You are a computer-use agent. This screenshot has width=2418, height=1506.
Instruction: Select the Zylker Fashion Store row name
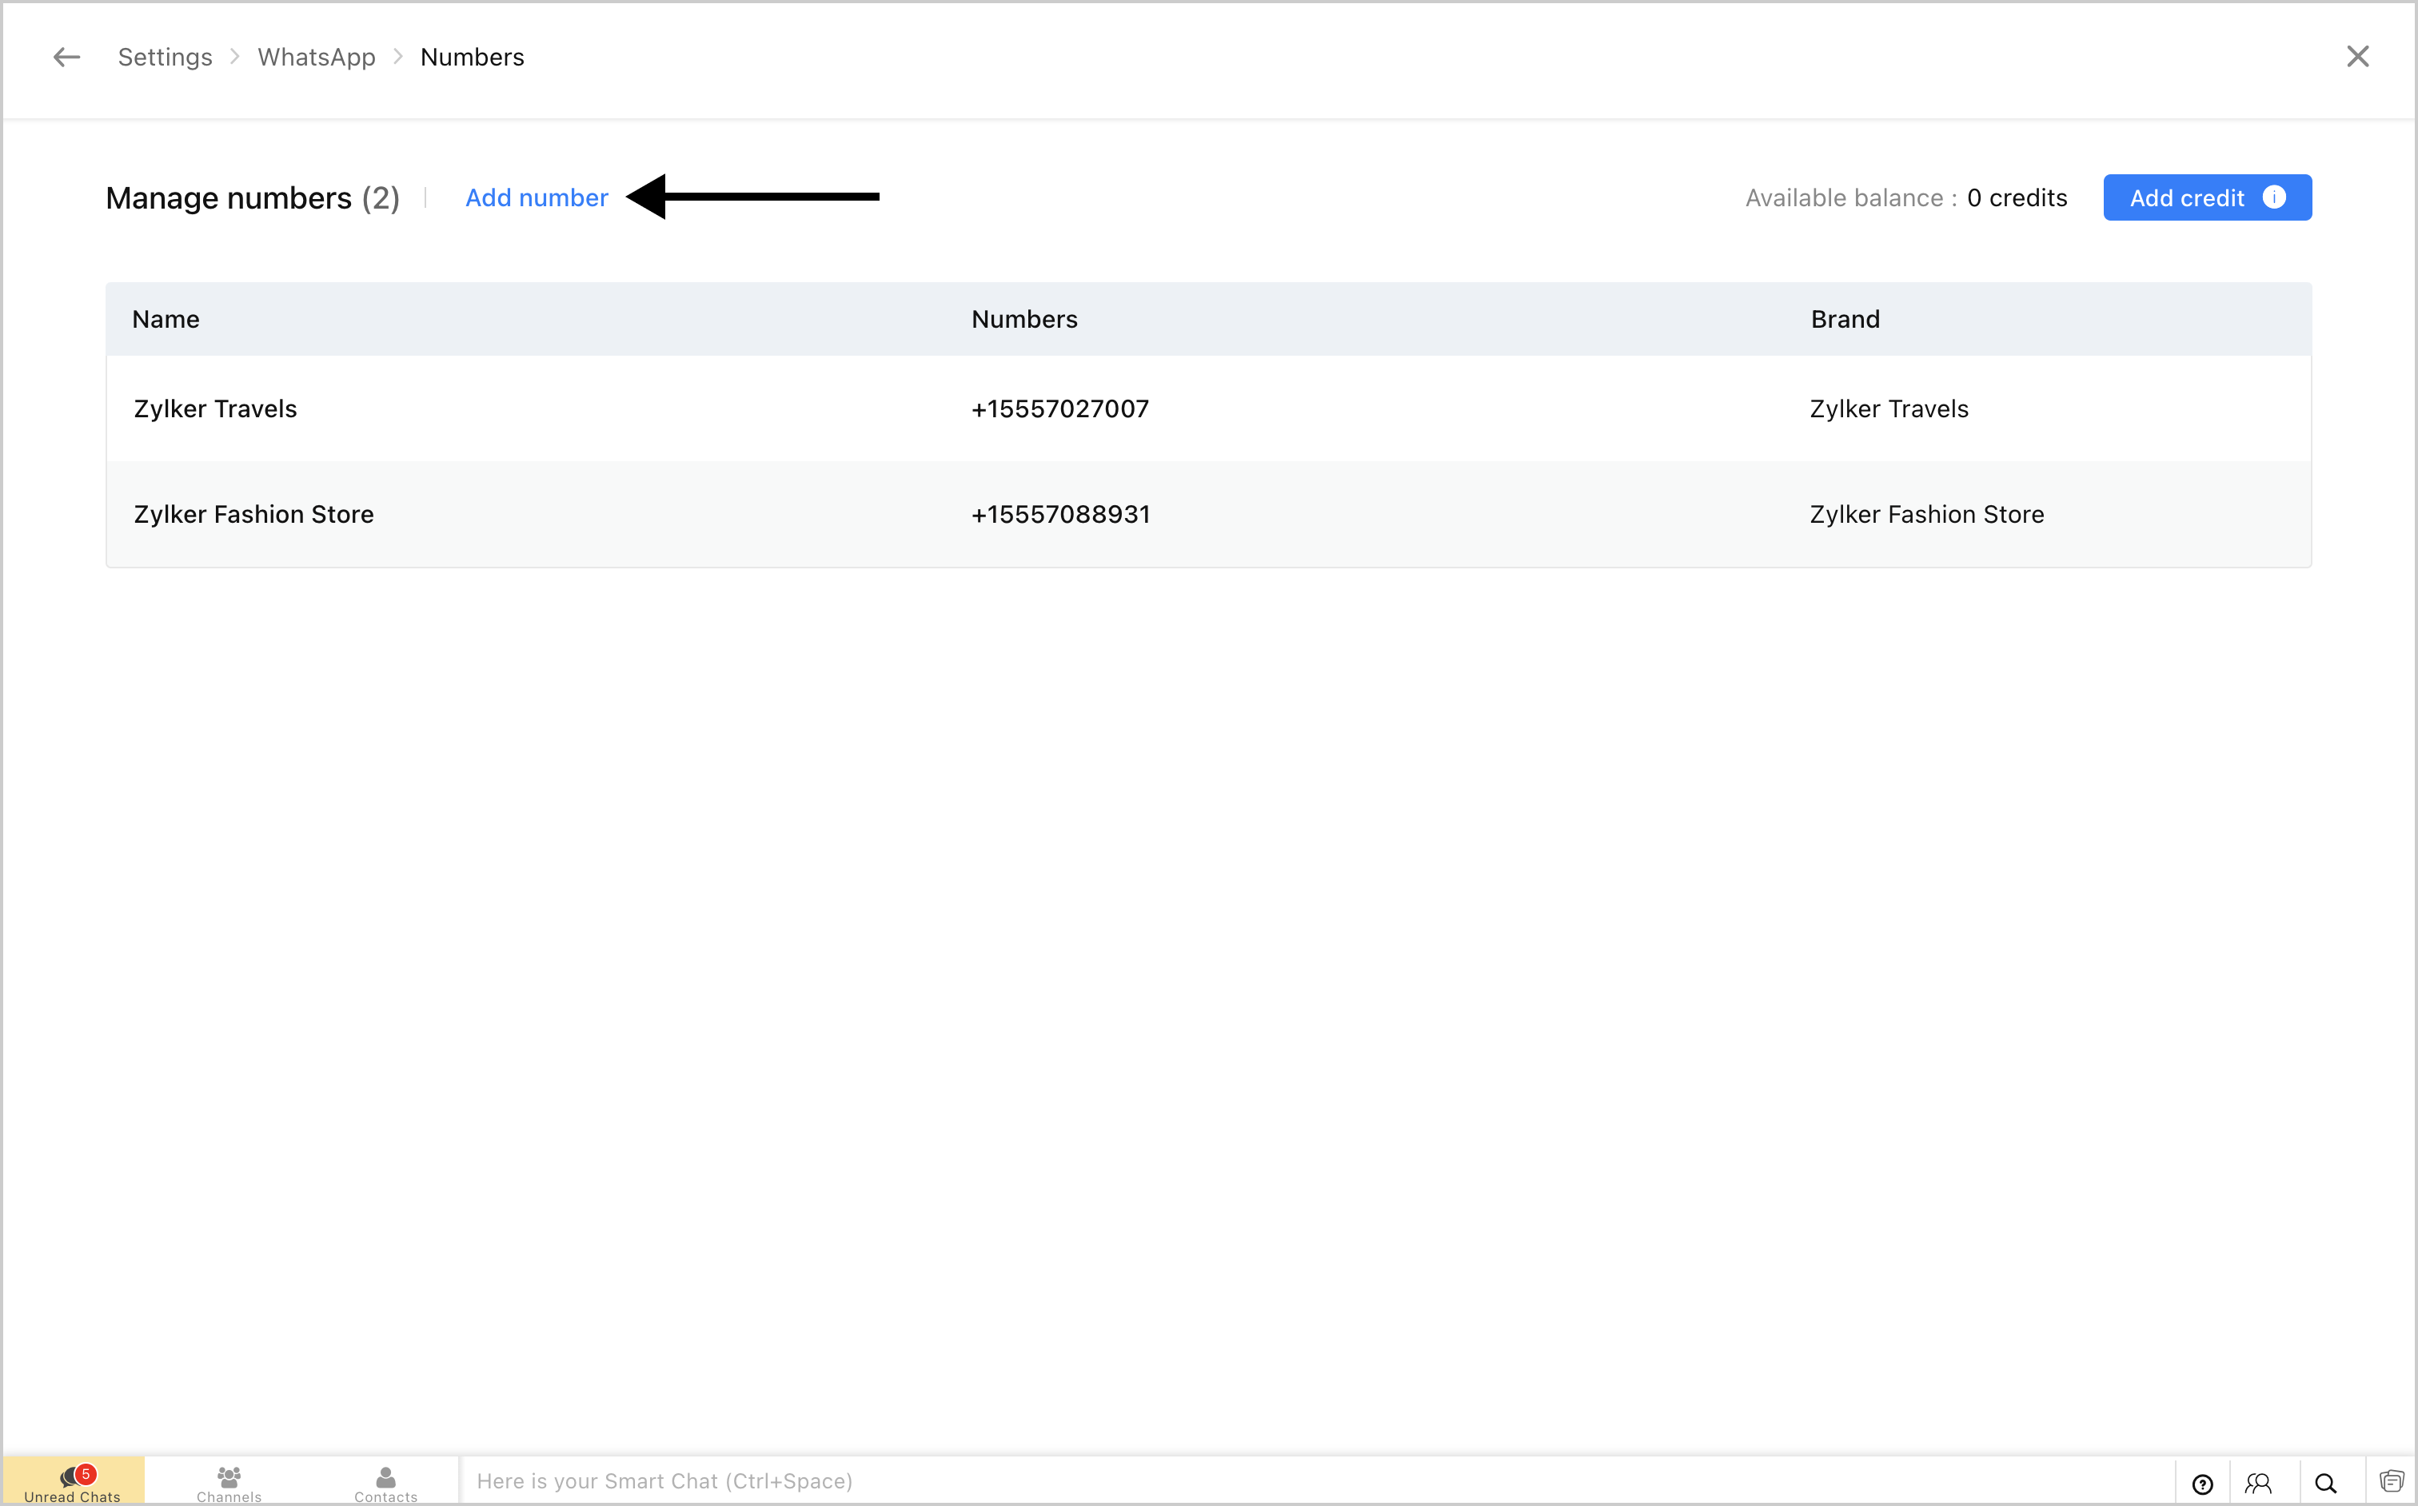[254, 515]
